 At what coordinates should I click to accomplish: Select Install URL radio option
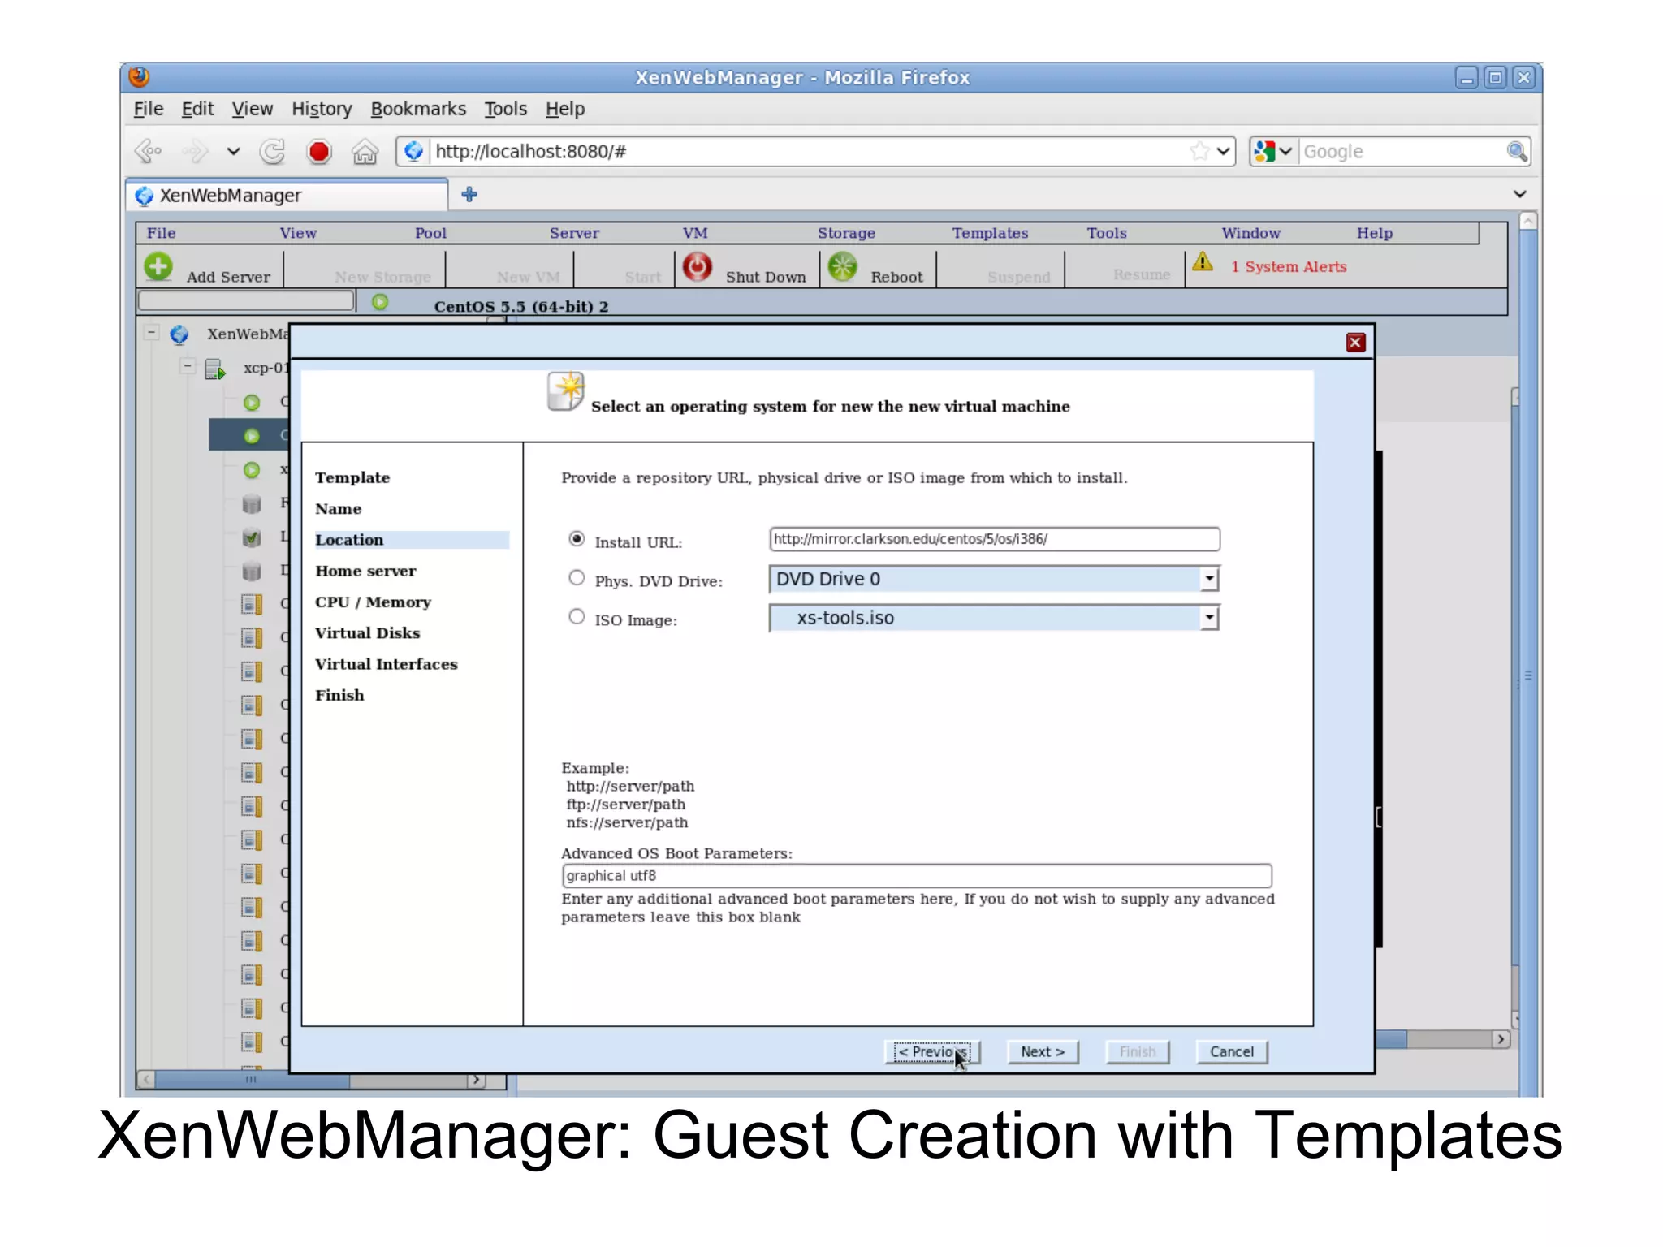(577, 538)
